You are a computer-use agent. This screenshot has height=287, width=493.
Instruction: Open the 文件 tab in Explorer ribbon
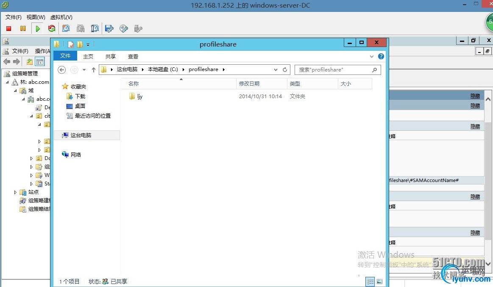click(65, 56)
